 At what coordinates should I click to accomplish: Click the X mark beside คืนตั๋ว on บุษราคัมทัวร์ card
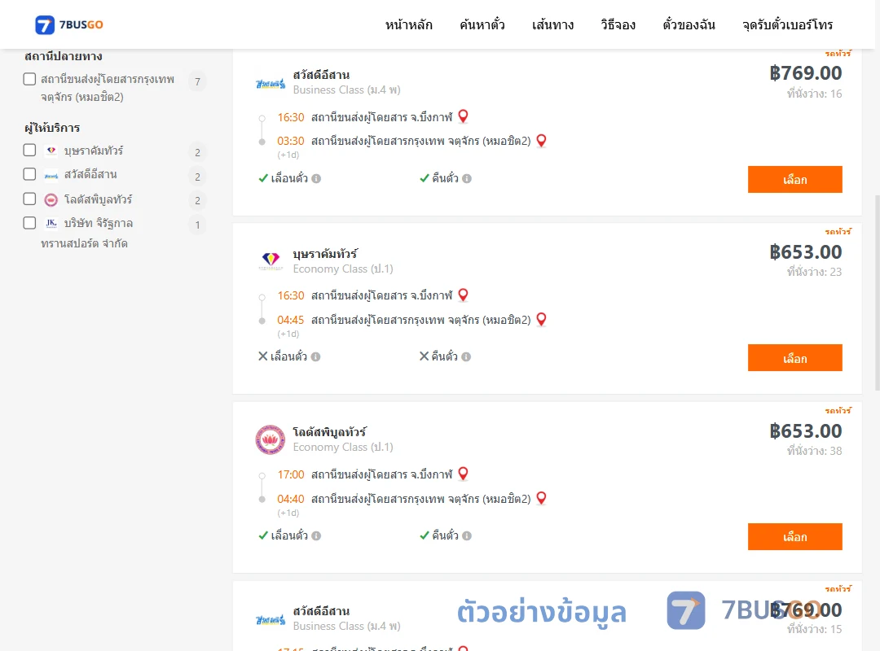(x=425, y=356)
